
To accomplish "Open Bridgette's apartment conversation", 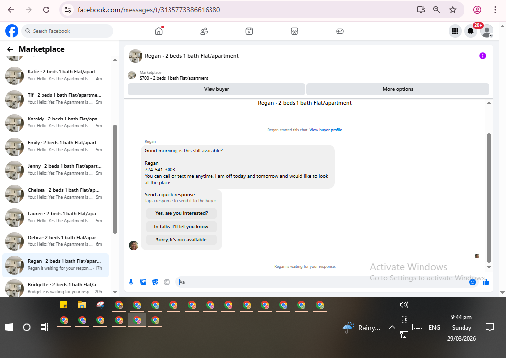I will 55,288.
